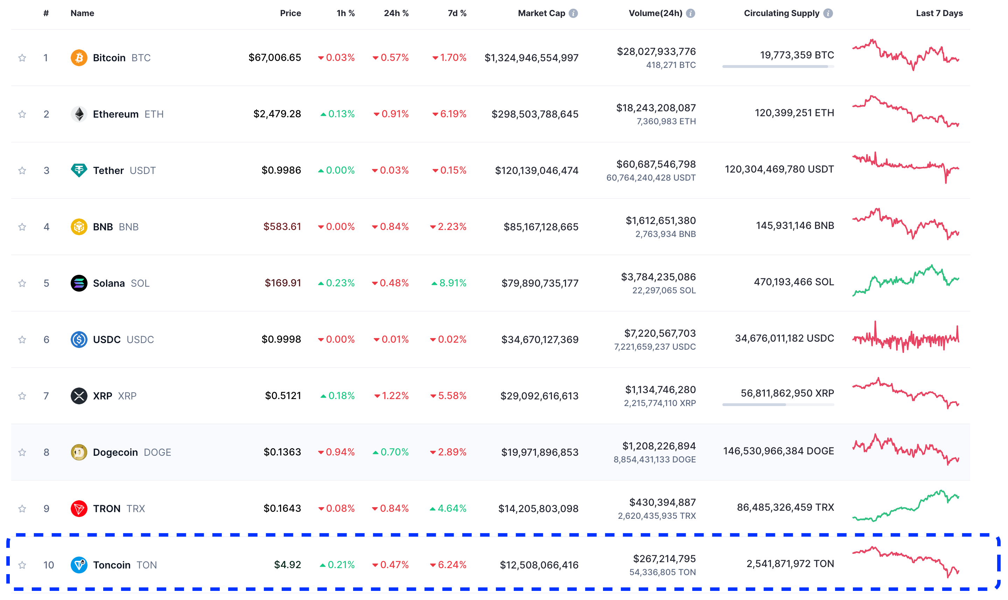
Task: Open Ethereum 7-day sparkline chart
Action: click(x=905, y=111)
